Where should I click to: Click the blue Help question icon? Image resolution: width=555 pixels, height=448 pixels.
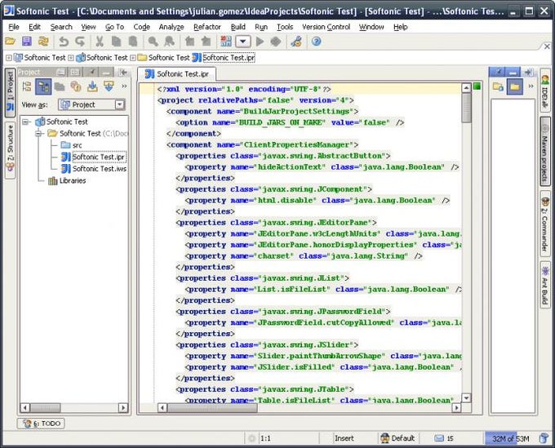[x=316, y=42]
